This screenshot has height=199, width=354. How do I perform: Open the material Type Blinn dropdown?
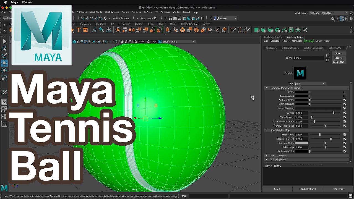(310, 83)
